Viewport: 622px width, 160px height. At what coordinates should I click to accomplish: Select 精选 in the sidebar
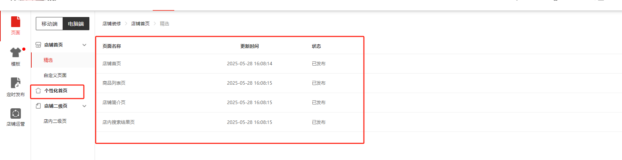(48, 60)
